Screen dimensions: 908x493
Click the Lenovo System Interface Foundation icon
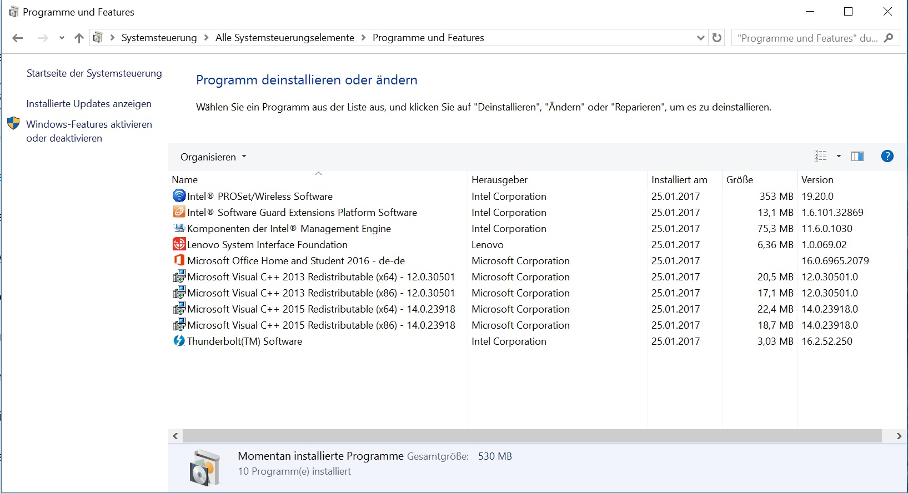(179, 244)
